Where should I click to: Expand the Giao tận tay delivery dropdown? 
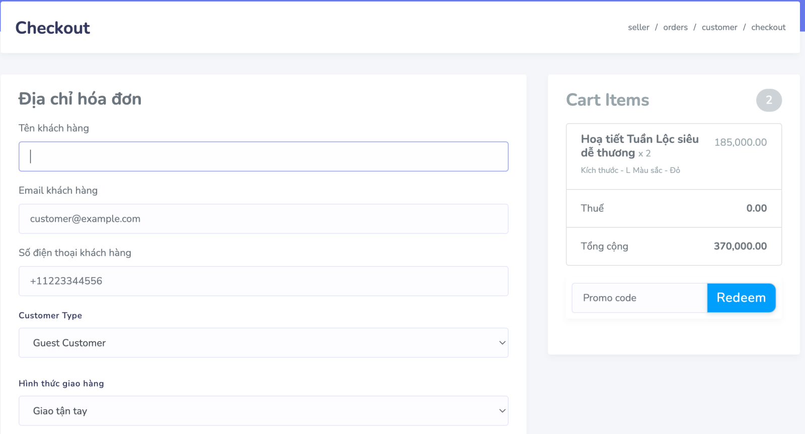coord(263,411)
